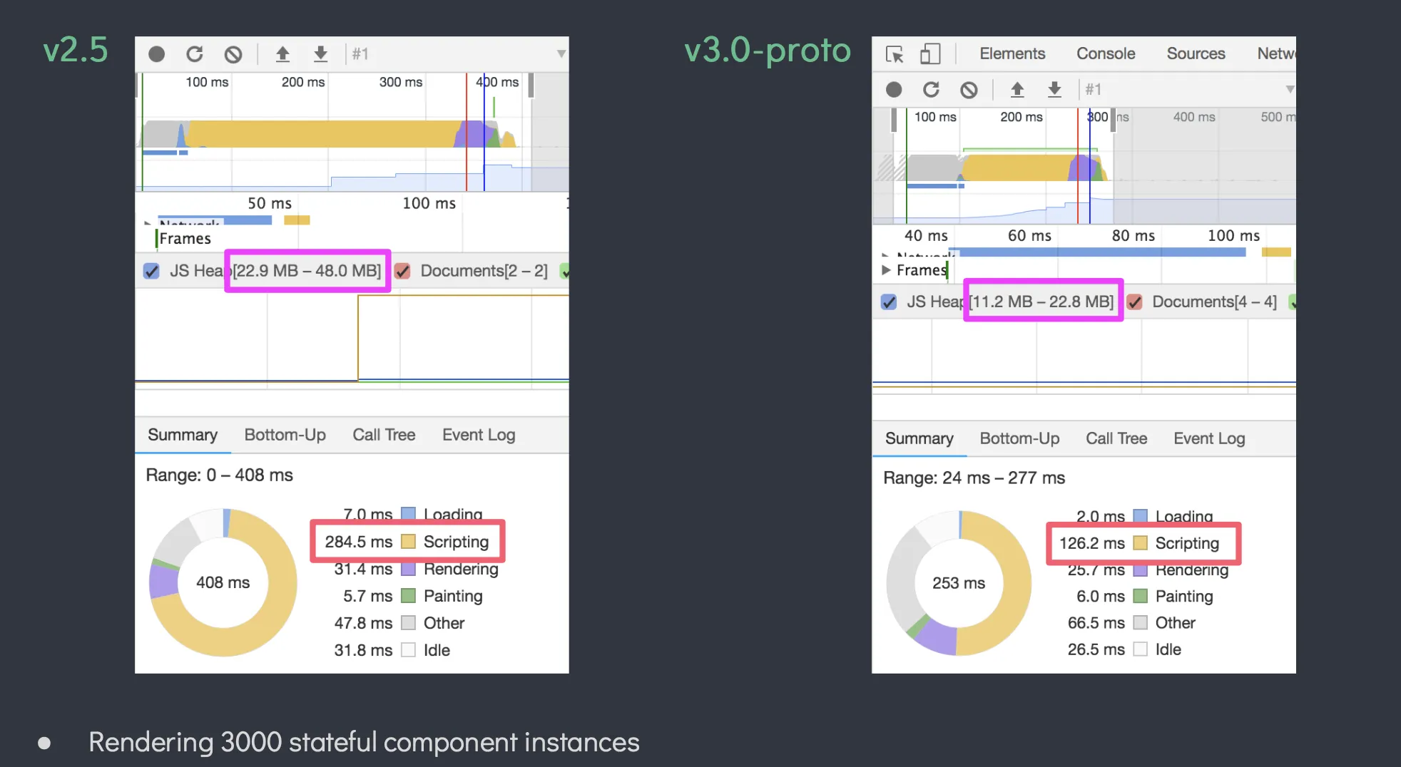Open Call Tree tab in v3.0 panel

[1116, 439]
